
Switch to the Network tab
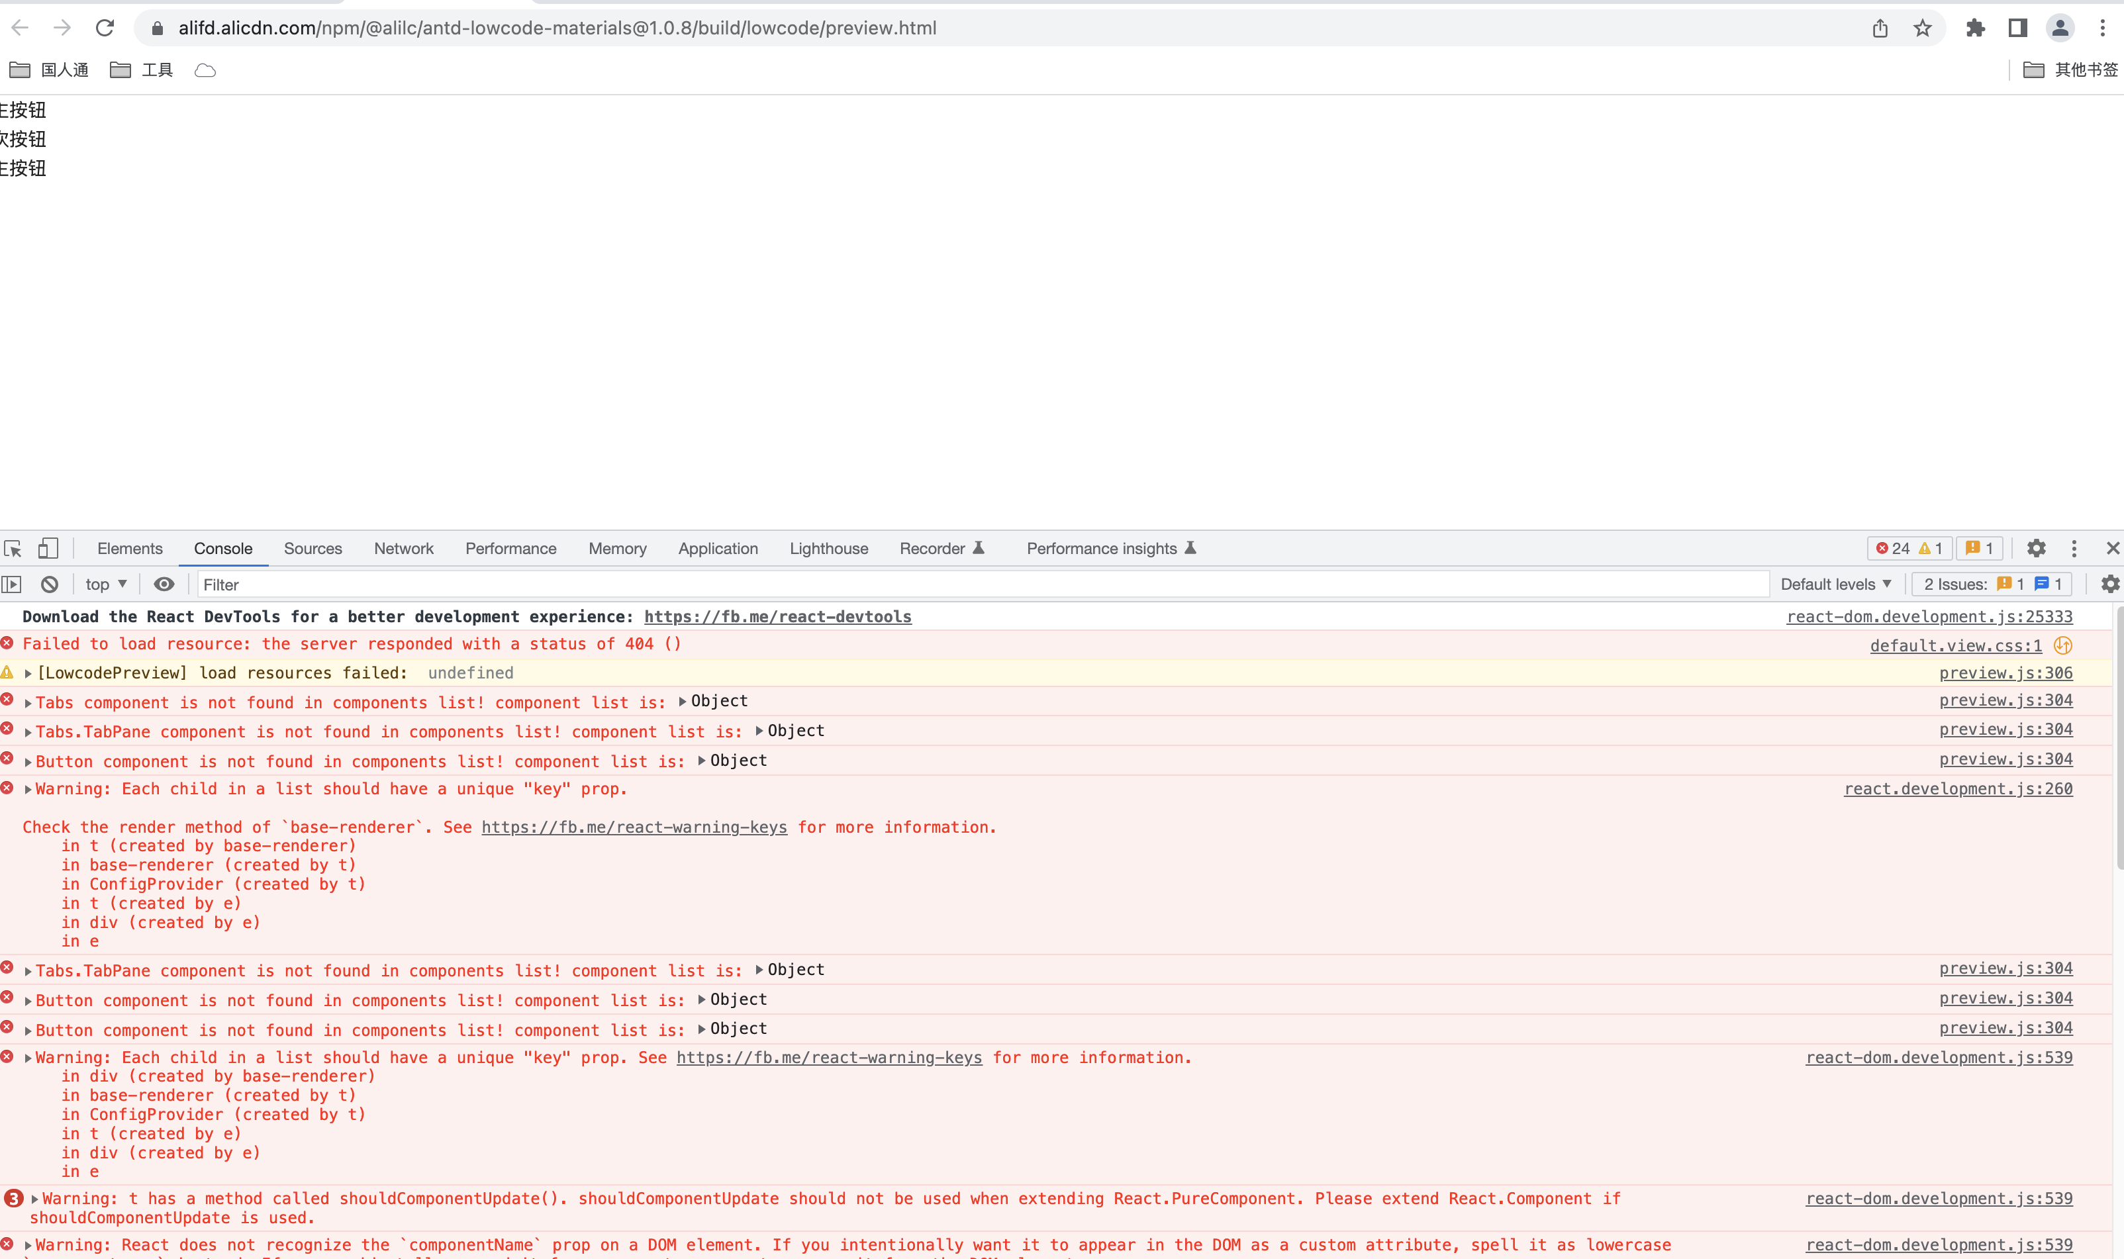tap(403, 548)
